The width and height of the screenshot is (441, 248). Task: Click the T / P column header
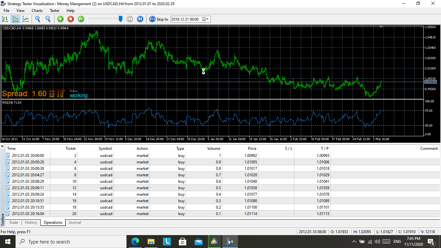click(x=313, y=149)
